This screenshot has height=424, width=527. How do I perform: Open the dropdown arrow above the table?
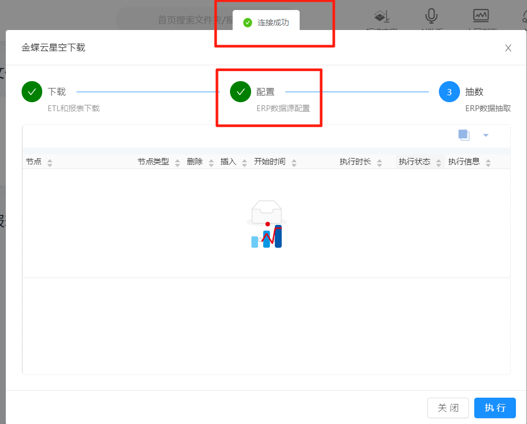(486, 135)
